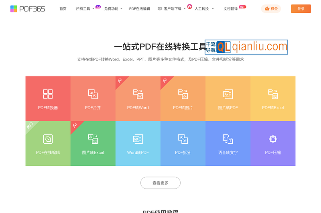Expand the 免费功能 dropdown chevron
Screen dimensions: 321x213
point(122,8)
